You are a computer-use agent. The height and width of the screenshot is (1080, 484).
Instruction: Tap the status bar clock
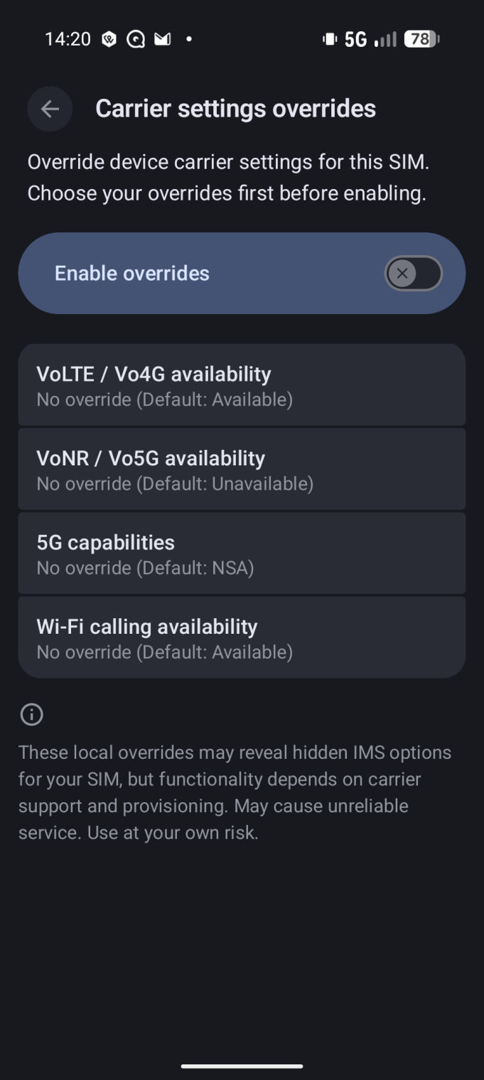click(68, 40)
